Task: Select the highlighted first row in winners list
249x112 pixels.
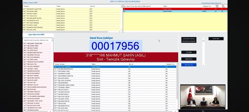Action: coord(115,67)
